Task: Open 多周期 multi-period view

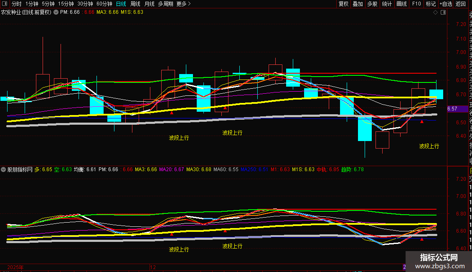Action: (x=165, y=4)
